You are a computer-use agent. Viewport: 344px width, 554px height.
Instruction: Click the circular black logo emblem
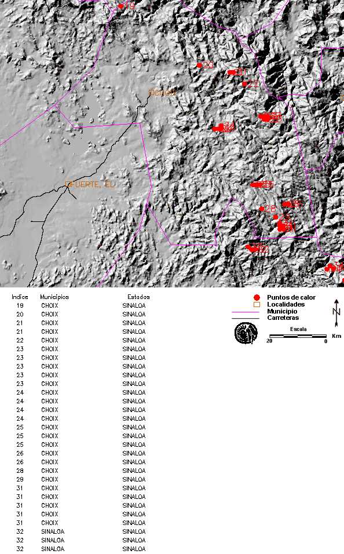(x=246, y=333)
